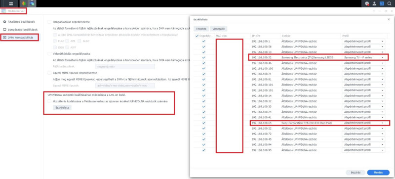Open the Eszközlista device list button
The width and height of the screenshot is (395, 179).
[62, 108]
